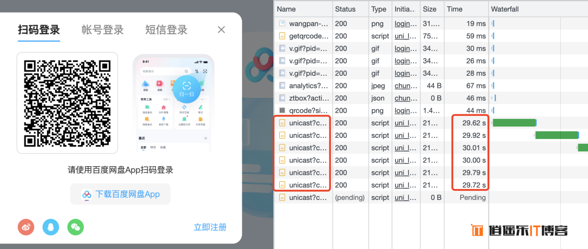The image size is (588, 249).
Task: Select the wangpan png request row
Action: coord(308,23)
